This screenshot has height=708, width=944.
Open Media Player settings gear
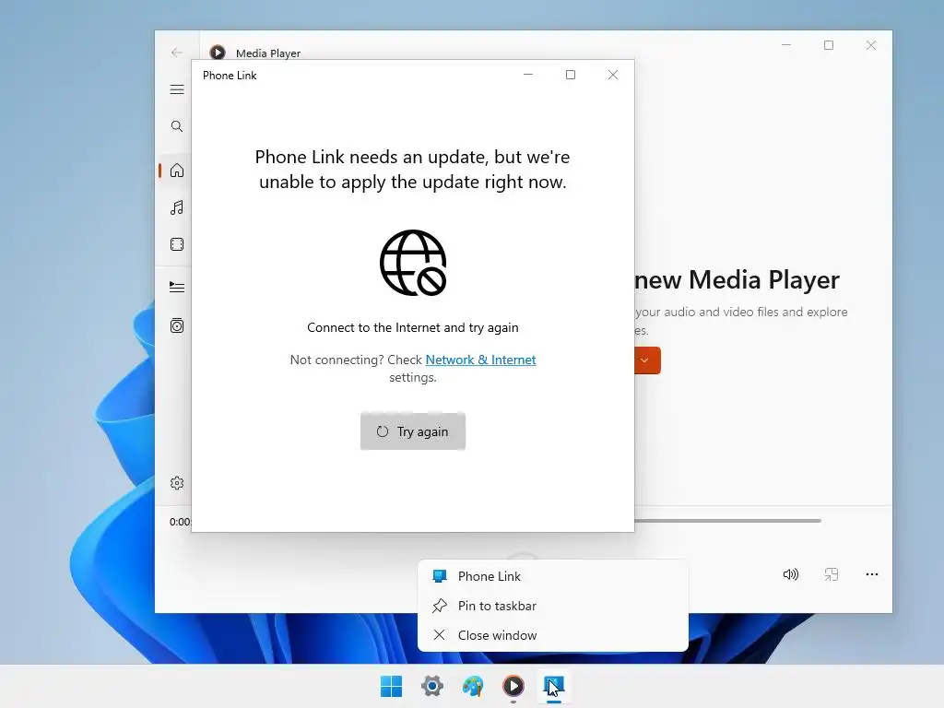(x=177, y=483)
